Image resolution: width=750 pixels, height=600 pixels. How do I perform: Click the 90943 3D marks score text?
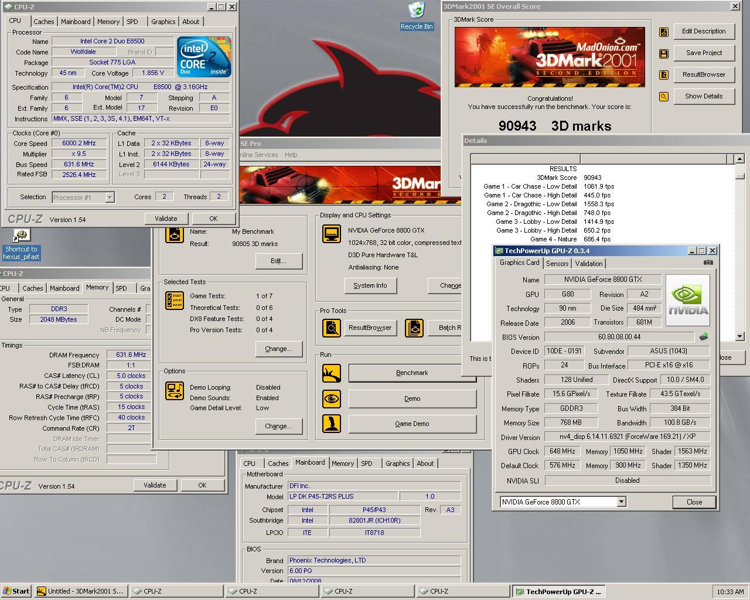[554, 126]
